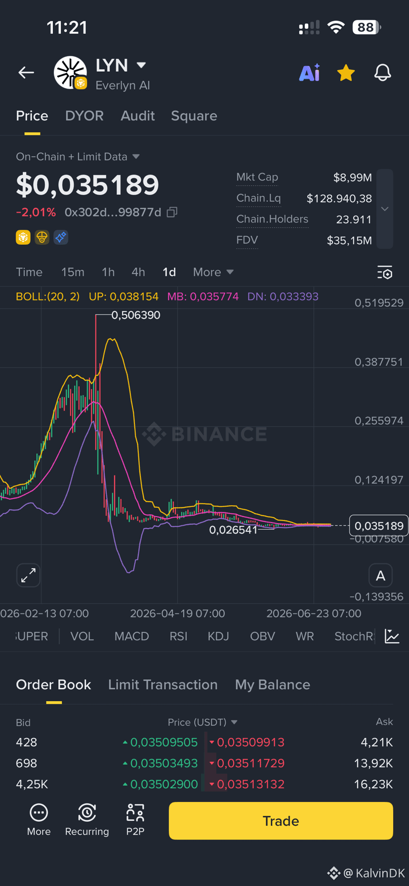
Task: Tap the Chain.Lq label
Action: (x=258, y=198)
